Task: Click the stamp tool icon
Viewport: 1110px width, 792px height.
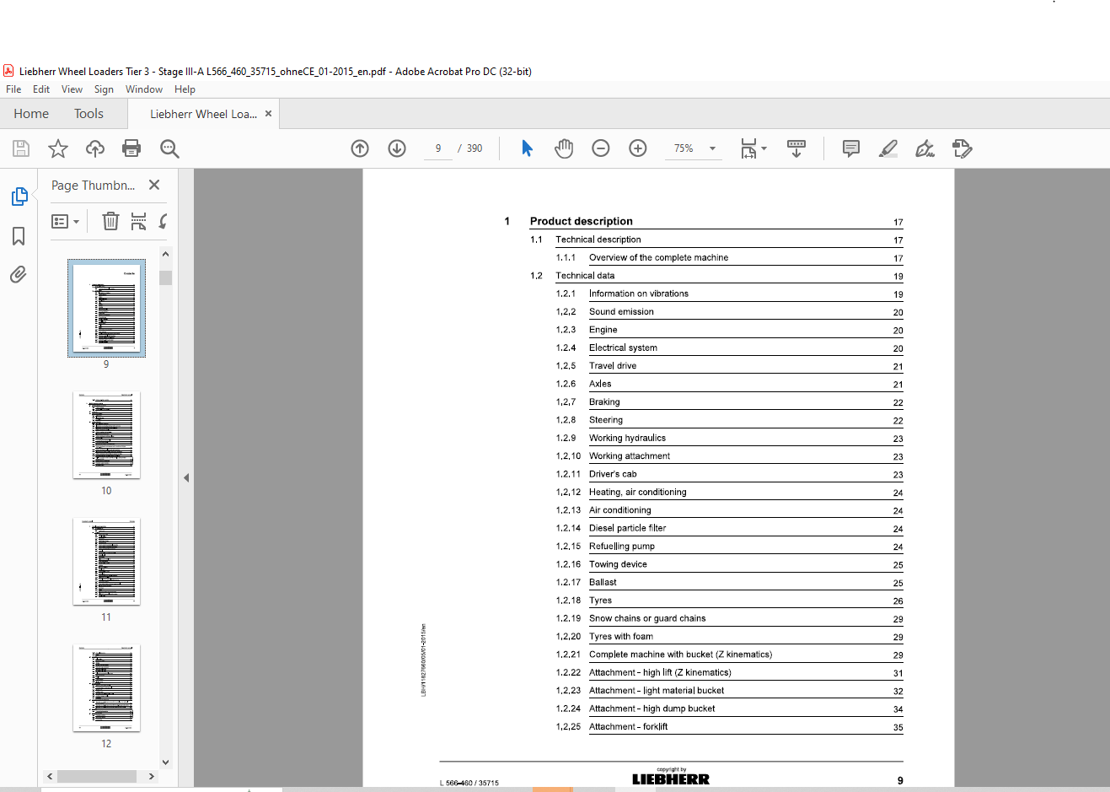Action: click(962, 149)
